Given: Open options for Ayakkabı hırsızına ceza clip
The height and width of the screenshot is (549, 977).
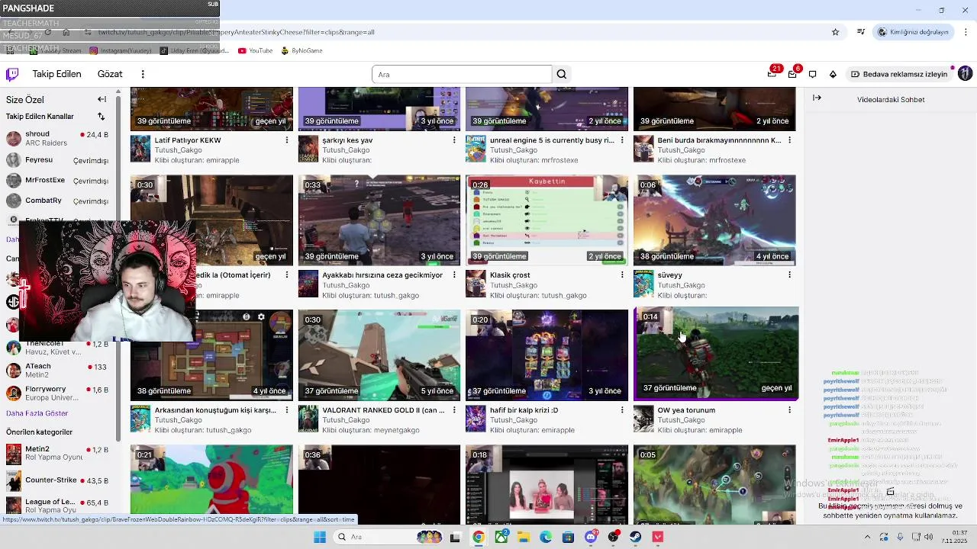Looking at the screenshot, I should 454,274.
